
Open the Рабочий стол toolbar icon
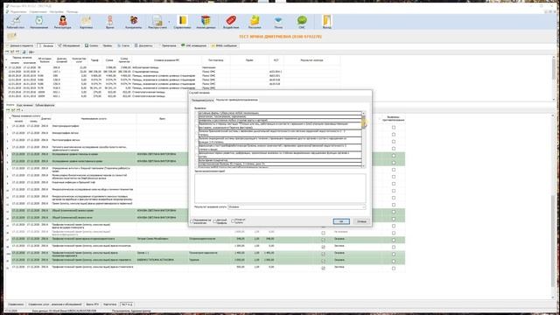tap(16, 22)
